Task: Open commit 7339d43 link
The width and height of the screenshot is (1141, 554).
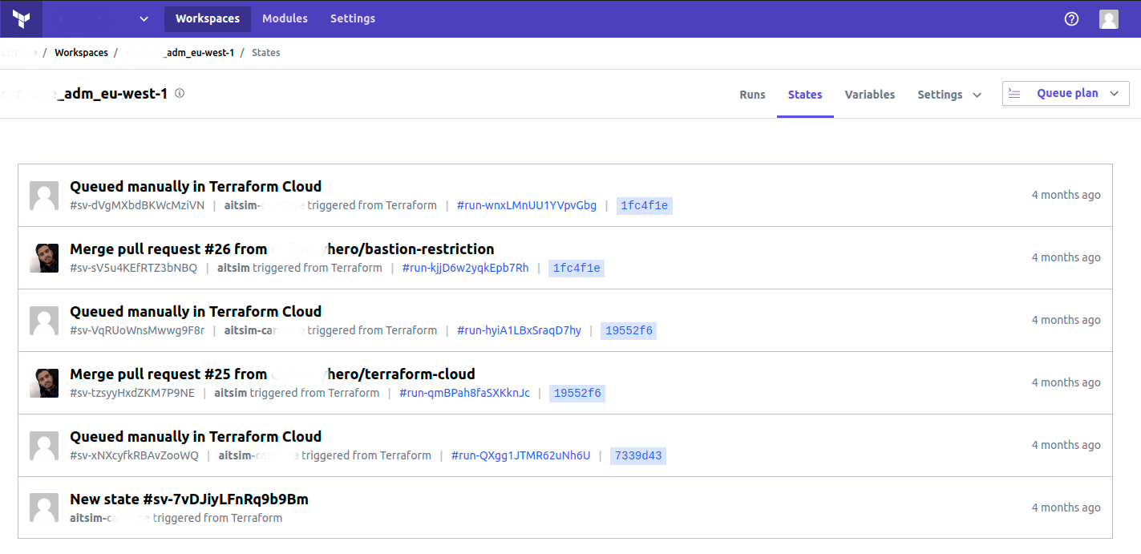Action: coord(638,456)
